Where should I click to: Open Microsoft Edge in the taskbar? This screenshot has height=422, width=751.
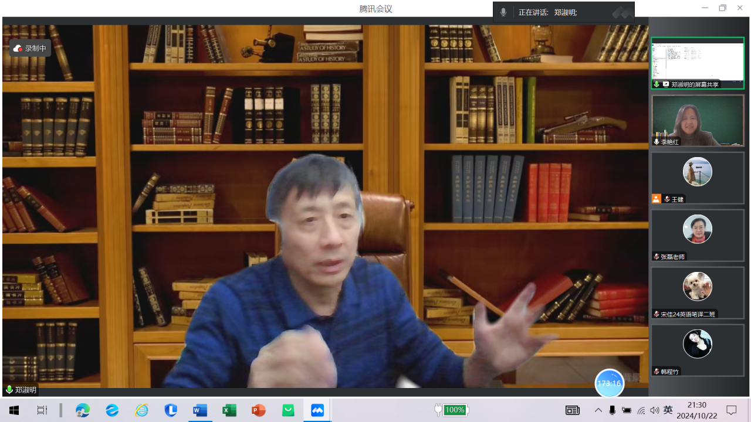pos(83,410)
